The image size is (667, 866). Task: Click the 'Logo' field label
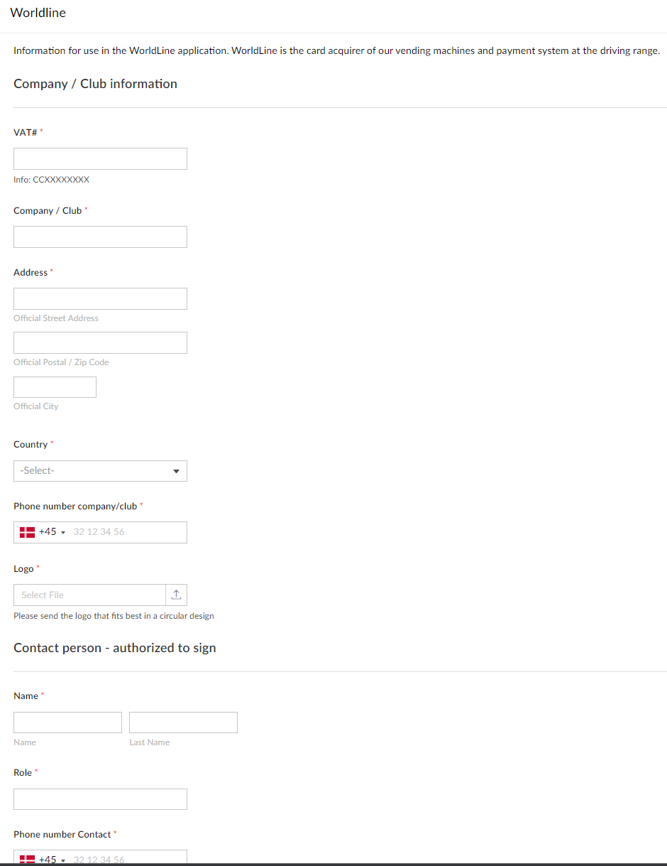point(23,569)
